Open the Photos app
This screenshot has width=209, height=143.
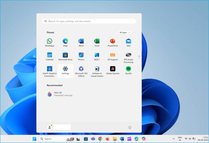(x=81, y=56)
